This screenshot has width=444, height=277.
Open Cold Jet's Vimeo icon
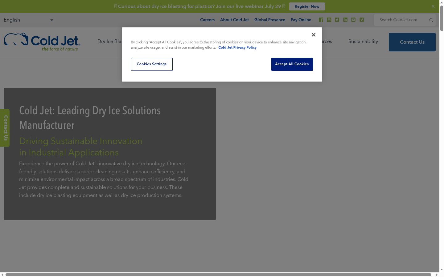[362, 20]
